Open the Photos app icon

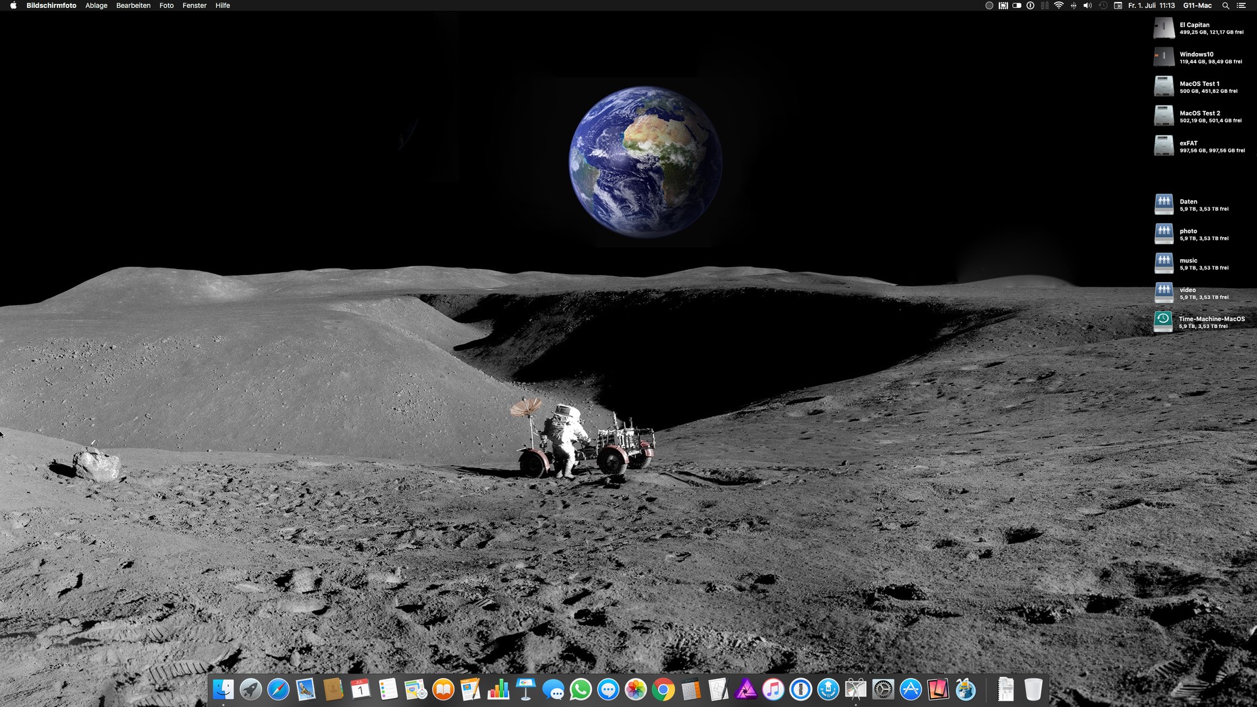[x=636, y=689]
